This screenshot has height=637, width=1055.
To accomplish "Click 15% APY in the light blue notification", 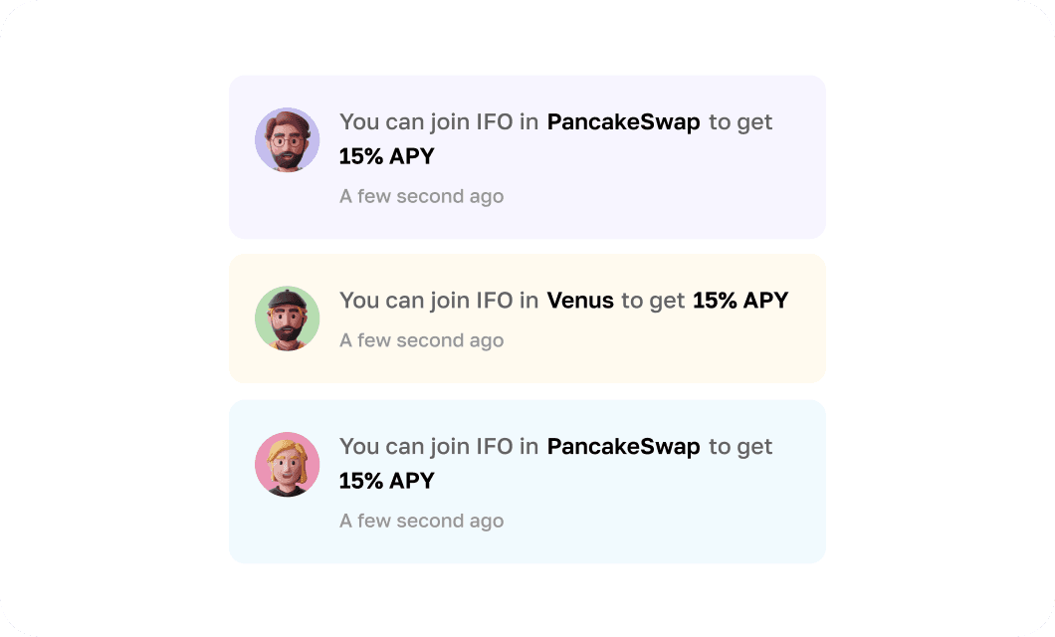I will (387, 481).
